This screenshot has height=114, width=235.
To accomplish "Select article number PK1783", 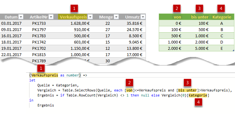I will (39, 36).
